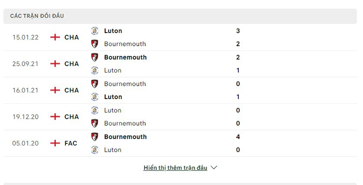This screenshot has height=185, width=363.
Task: Select the CHA competition label on 19.12.20
Action: (72, 117)
